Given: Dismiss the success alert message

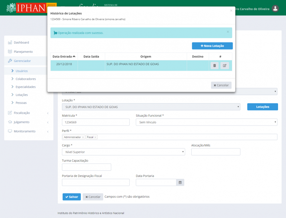Looking at the screenshot, I should [228, 32].
